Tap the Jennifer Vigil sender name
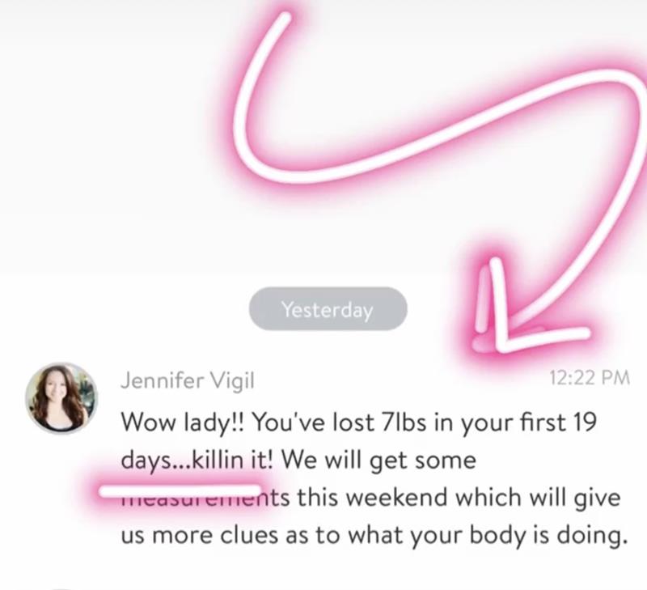 (x=188, y=380)
